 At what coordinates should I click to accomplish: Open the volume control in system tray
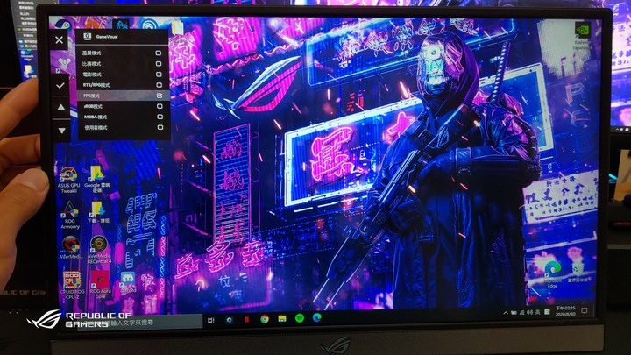click(529, 312)
